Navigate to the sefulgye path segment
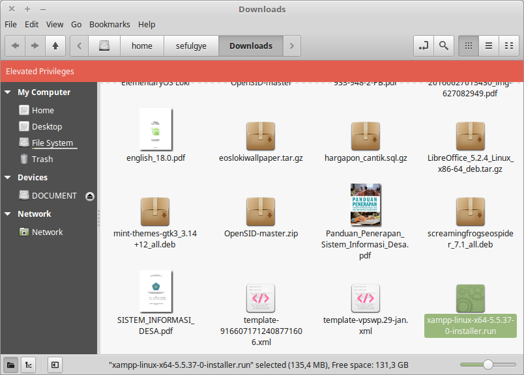 pos(191,46)
